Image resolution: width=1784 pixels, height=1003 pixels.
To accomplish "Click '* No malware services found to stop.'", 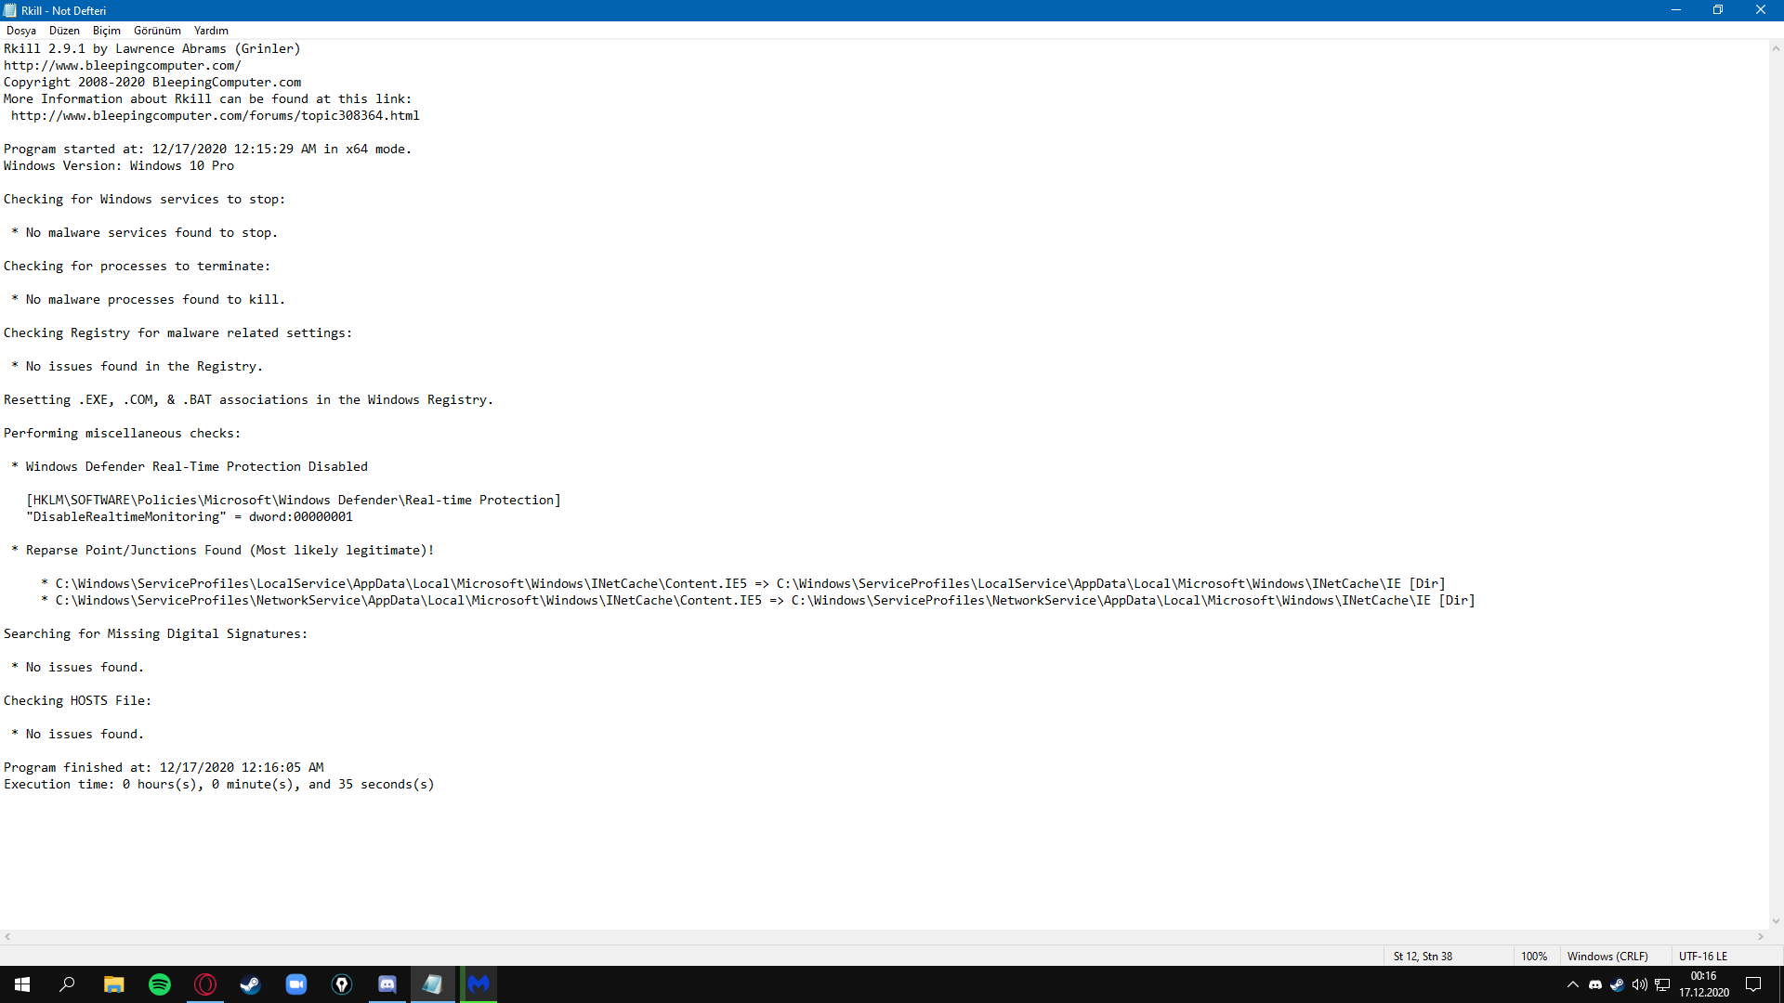I will (x=145, y=232).
